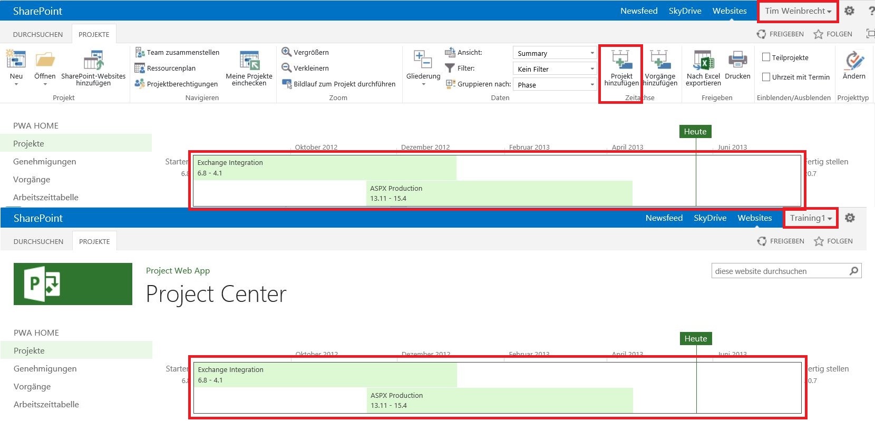Image resolution: width=875 pixels, height=421 pixels.
Task: Select Projekte in bottom navigation
Action: coord(76,350)
